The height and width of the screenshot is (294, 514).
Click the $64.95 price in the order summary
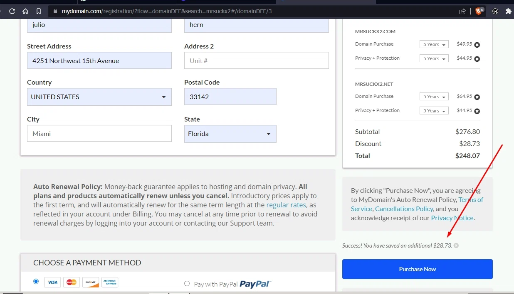(464, 96)
